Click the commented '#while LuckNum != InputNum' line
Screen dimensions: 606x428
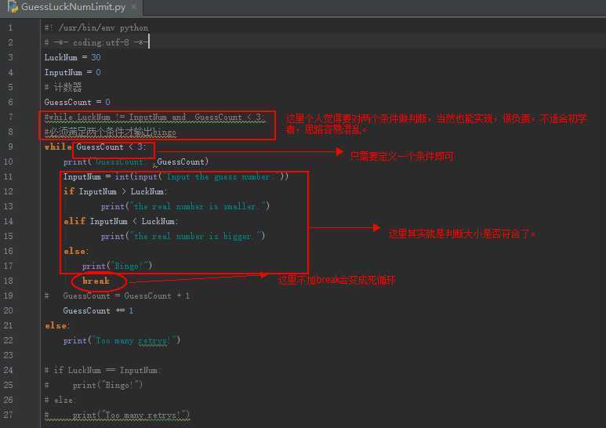click(x=155, y=117)
